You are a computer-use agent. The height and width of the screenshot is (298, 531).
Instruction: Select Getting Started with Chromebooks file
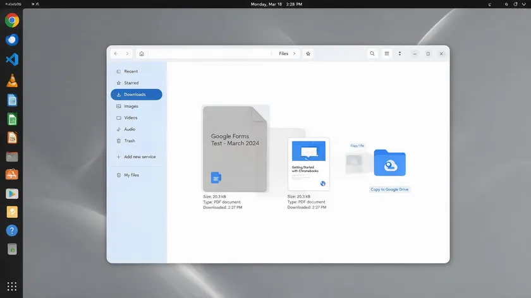(308, 164)
